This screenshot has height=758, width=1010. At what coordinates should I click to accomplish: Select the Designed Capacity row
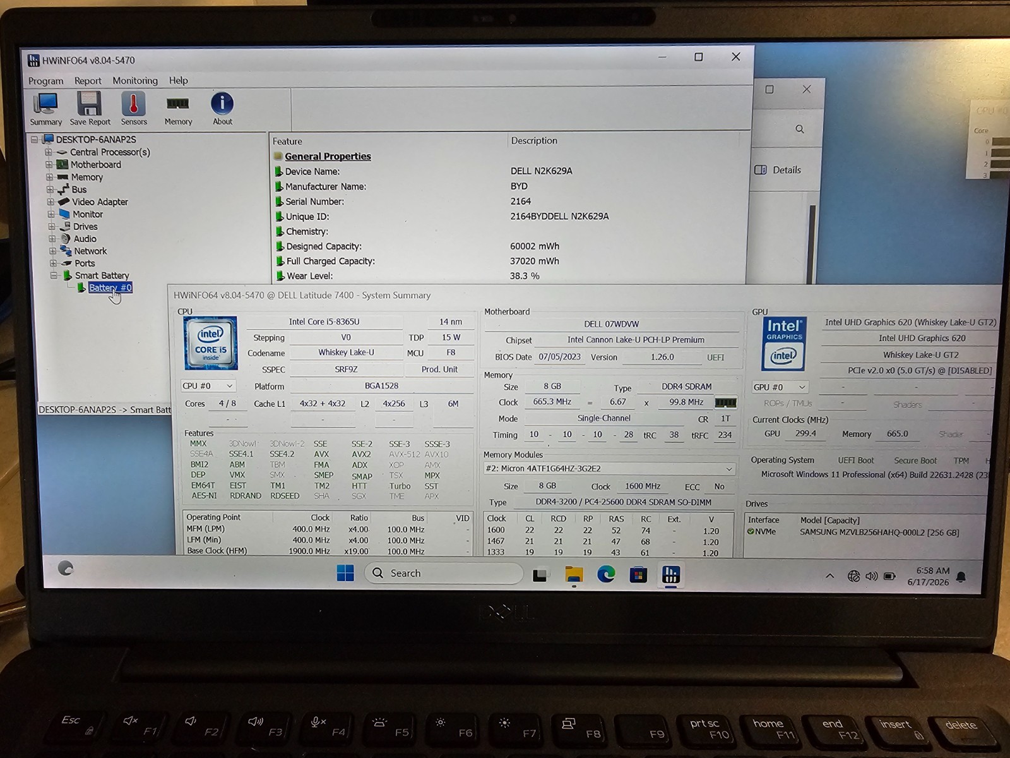508,246
